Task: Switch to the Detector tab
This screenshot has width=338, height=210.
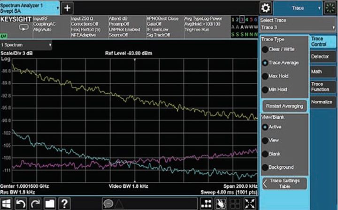Action: coord(323,56)
